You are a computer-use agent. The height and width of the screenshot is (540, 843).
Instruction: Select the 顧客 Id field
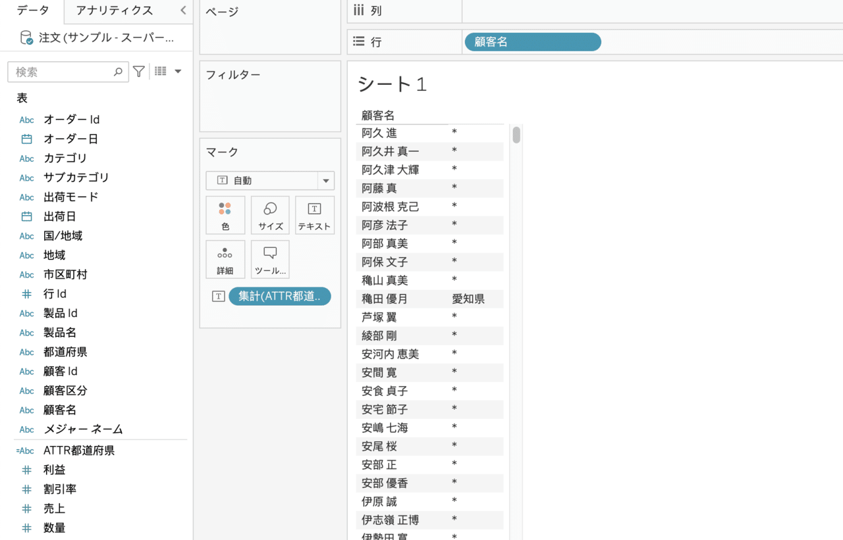click(x=61, y=371)
